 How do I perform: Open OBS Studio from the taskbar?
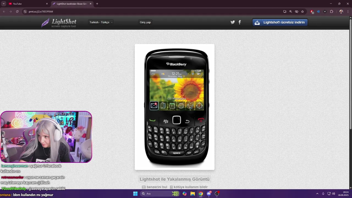[x=217, y=194]
